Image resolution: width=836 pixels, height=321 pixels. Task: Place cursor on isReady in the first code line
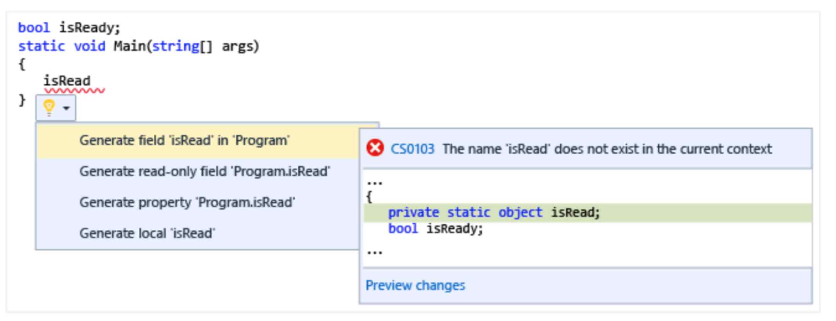point(89,28)
